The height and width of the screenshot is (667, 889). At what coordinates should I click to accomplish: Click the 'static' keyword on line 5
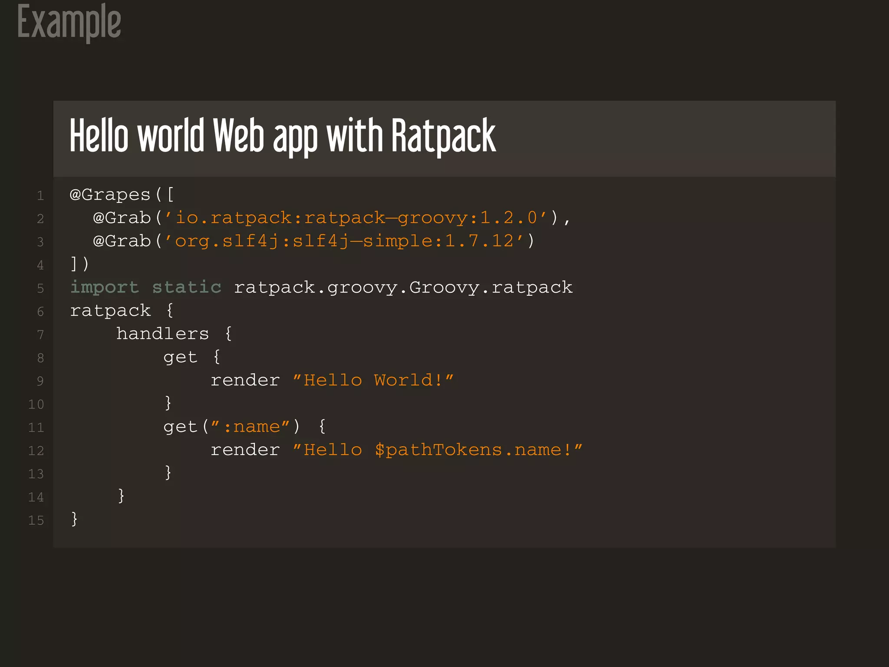187,287
